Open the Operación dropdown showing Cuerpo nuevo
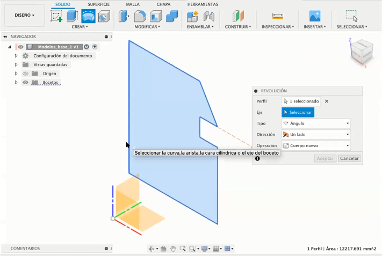This screenshot has height=256, width=382. pos(316,145)
